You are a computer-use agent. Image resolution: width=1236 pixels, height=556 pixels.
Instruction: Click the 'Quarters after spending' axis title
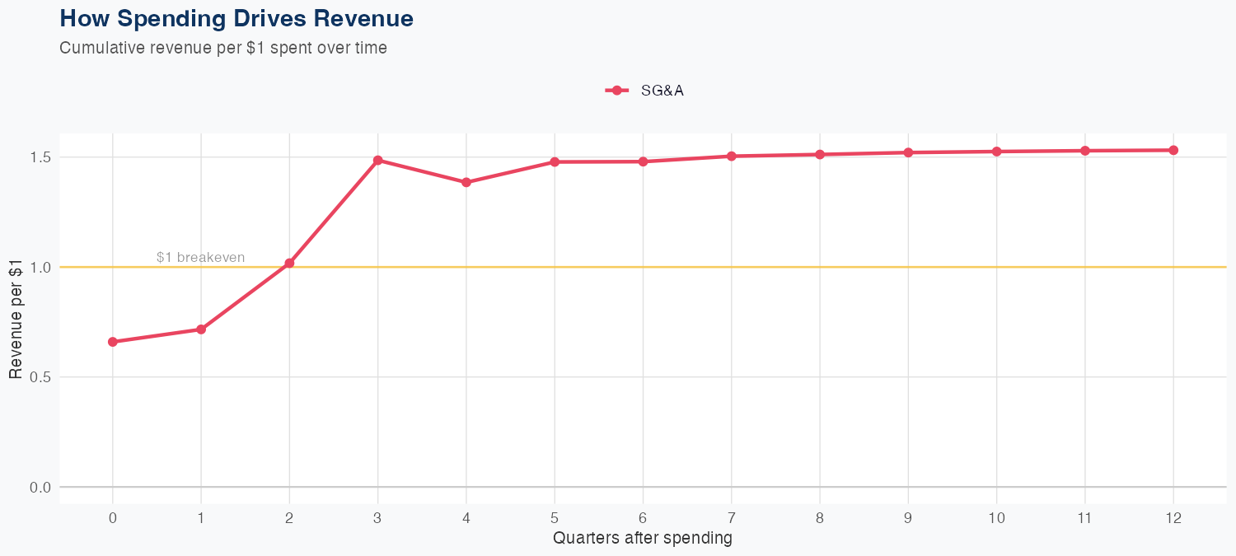pyautogui.click(x=643, y=539)
